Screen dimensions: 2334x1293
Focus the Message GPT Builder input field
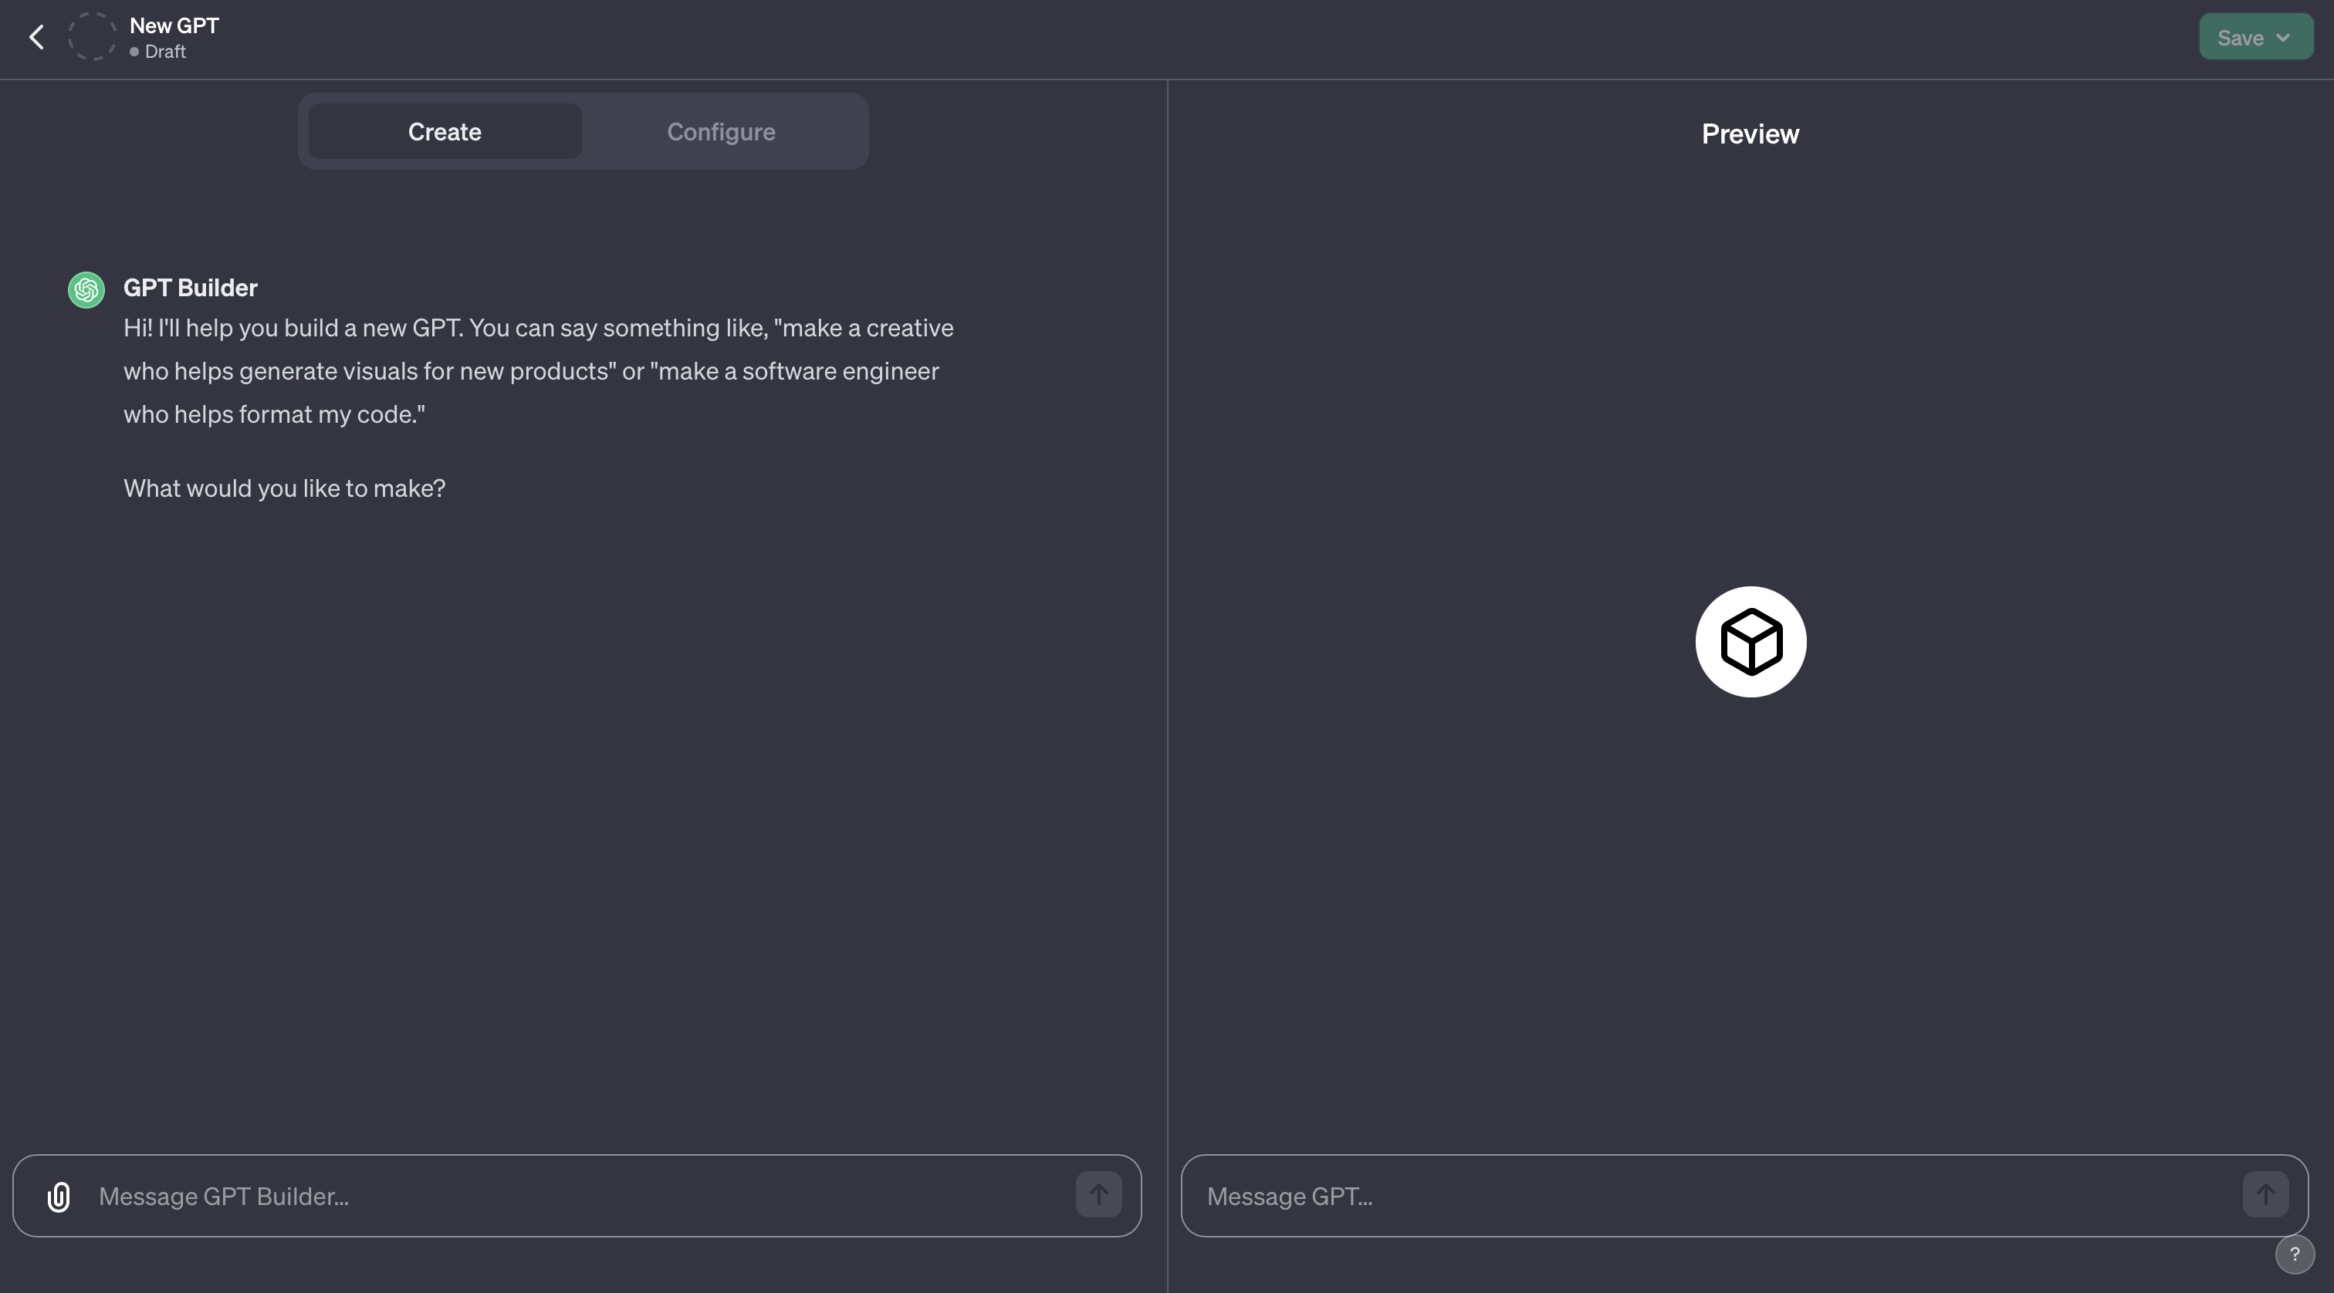pyautogui.click(x=577, y=1196)
